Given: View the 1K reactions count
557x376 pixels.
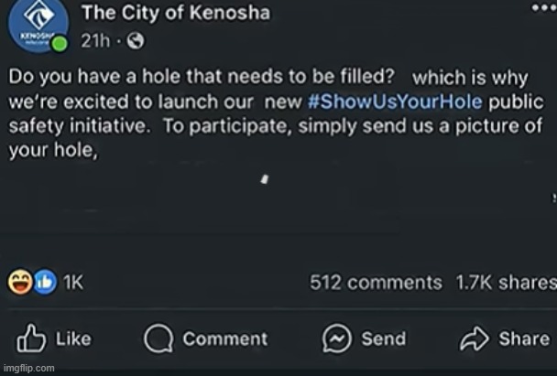Looking at the screenshot, I should click(72, 283).
